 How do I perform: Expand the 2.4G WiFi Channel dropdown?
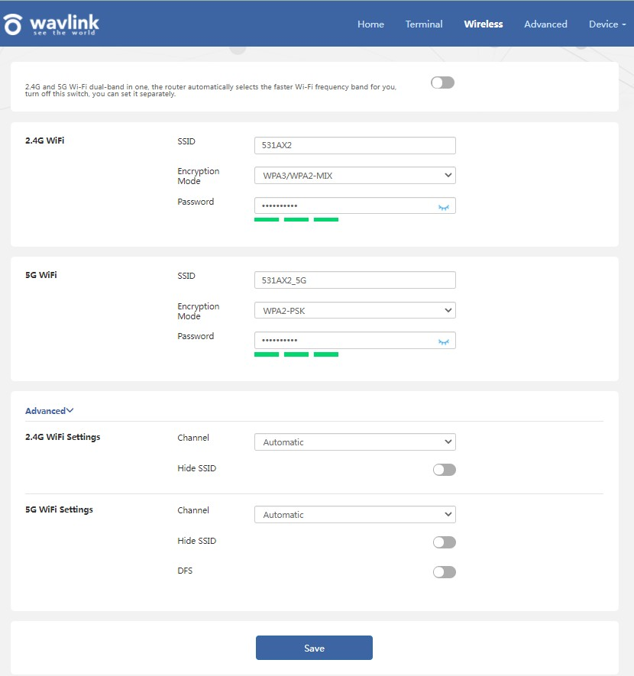pyautogui.click(x=354, y=442)
